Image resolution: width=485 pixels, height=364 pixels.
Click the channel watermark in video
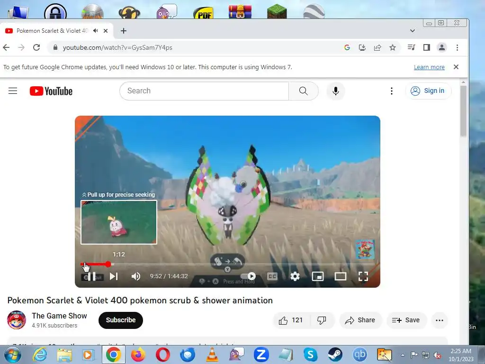(x=365, y=249)
